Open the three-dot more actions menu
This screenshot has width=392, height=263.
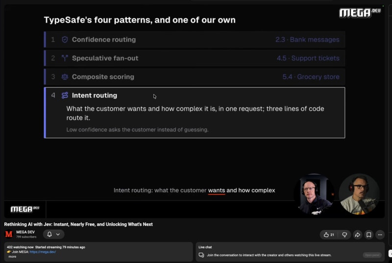(380, 235)
